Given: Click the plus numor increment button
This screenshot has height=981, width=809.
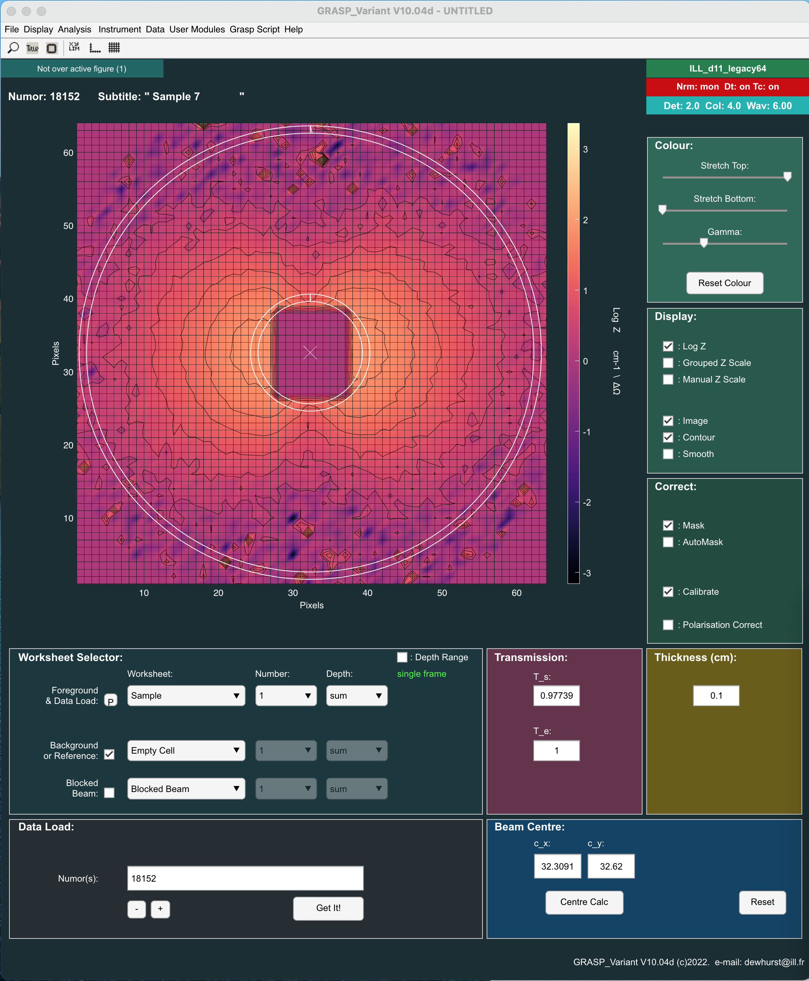Looking at the screenshot, I should (160, 908).
